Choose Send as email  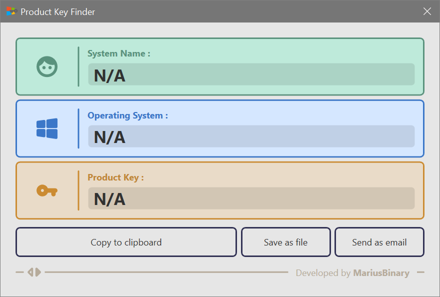[379, 242]
